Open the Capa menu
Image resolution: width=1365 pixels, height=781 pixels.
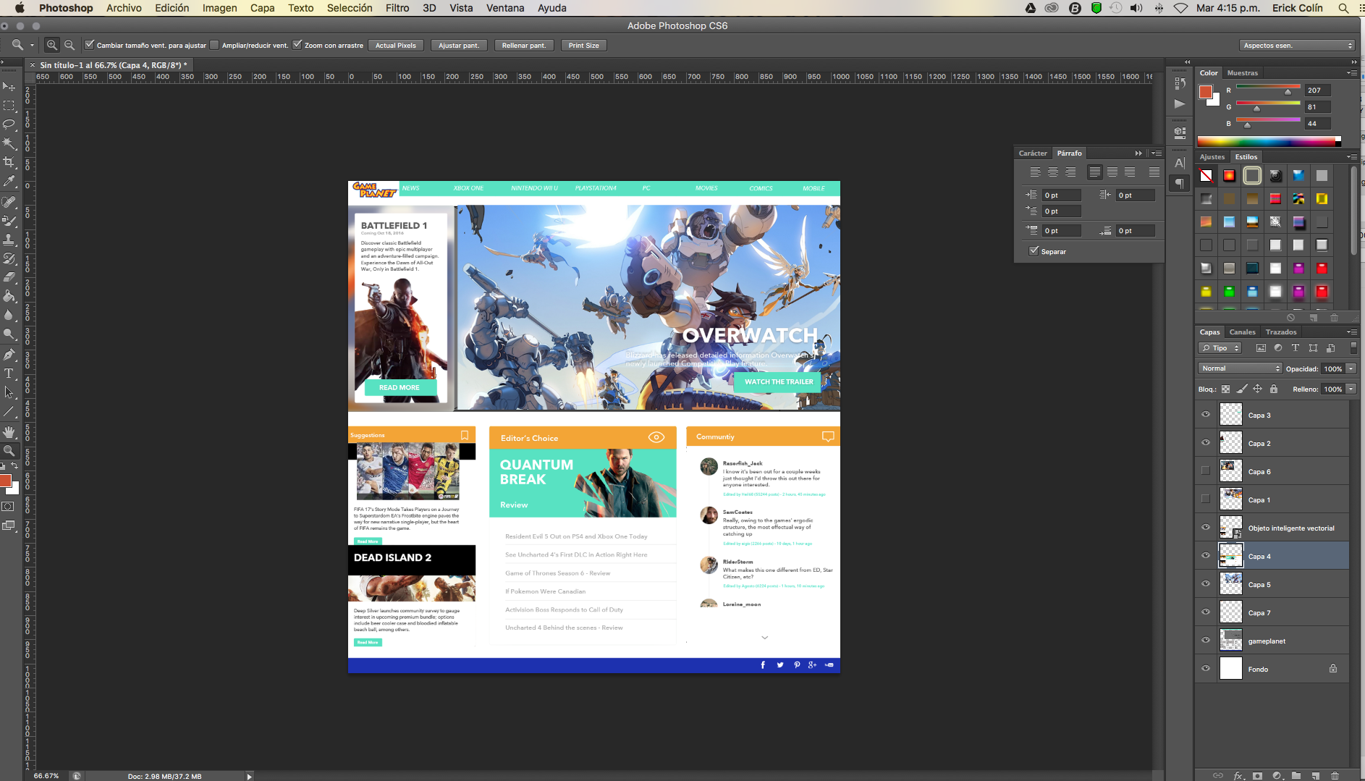click(262, 8)
